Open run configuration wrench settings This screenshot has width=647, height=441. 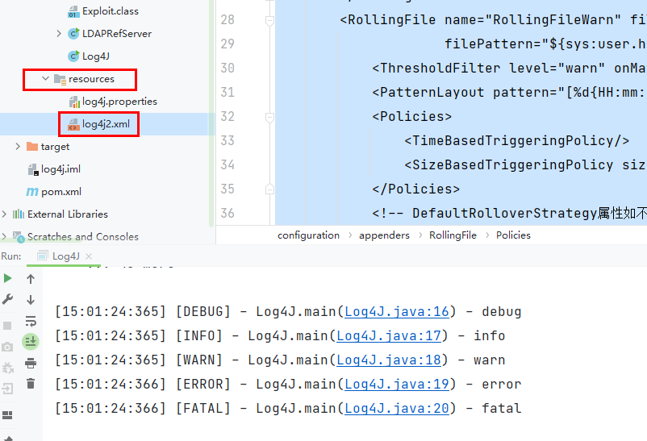click(8, 300)
